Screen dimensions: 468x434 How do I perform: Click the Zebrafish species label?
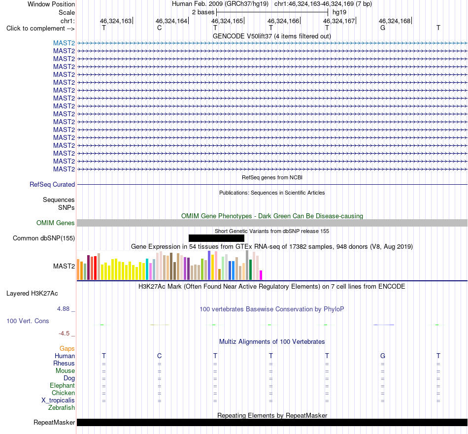[x=62, y=407]
